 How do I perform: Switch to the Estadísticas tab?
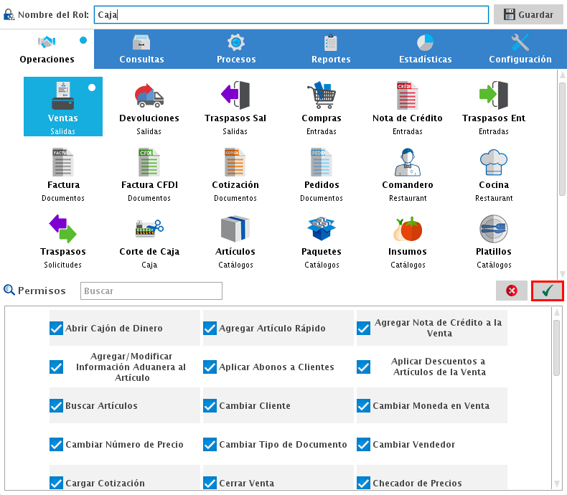click(425, 49)
